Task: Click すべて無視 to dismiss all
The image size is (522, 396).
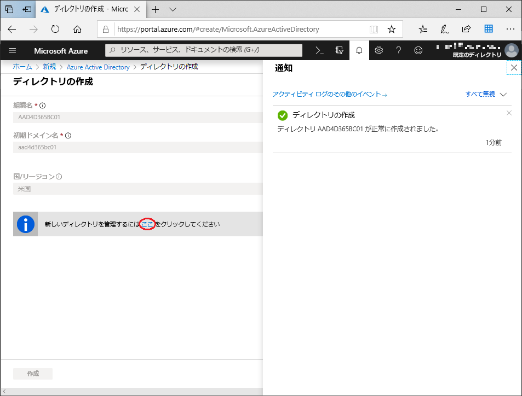Action: tap(480, 94)
